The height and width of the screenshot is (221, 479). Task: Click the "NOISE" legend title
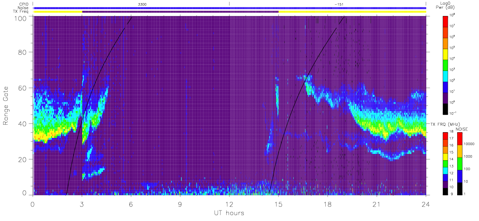pyautogui.click(x=463, y=129)
